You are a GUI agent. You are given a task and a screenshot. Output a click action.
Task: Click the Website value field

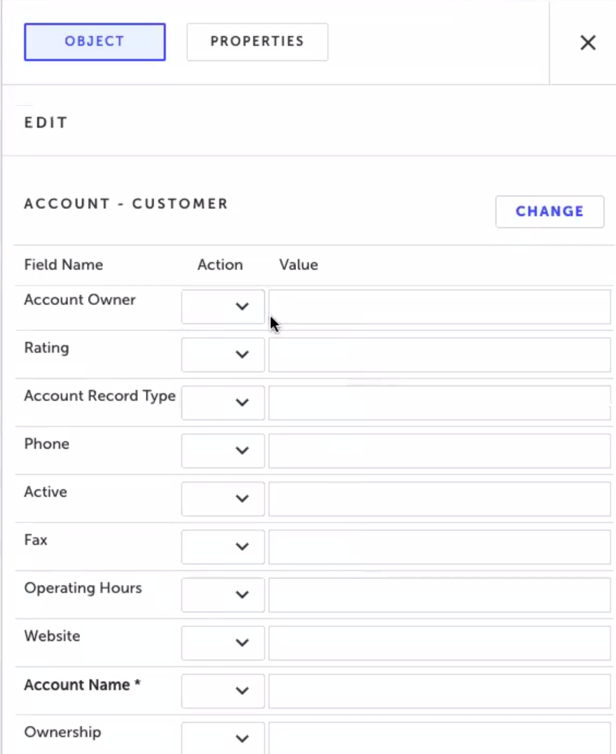coord(439,643)
